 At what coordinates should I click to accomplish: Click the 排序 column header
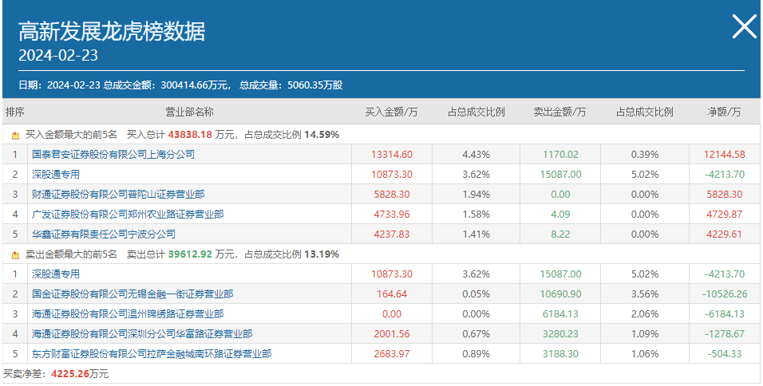click(15, 112)
